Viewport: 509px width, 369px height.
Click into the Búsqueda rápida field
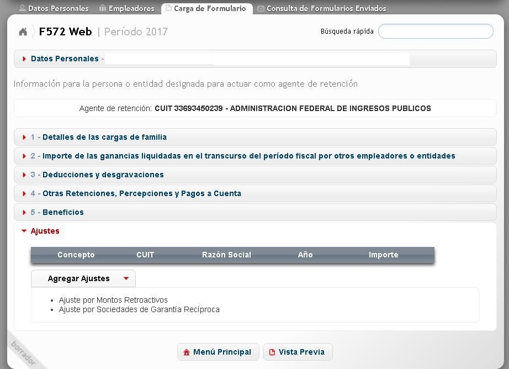coord(436,31)
